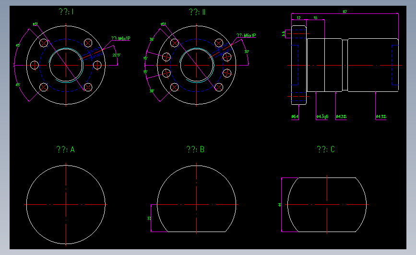
Task: Select the lower 45° angle text in view I
Action: [x=18, y=85]
